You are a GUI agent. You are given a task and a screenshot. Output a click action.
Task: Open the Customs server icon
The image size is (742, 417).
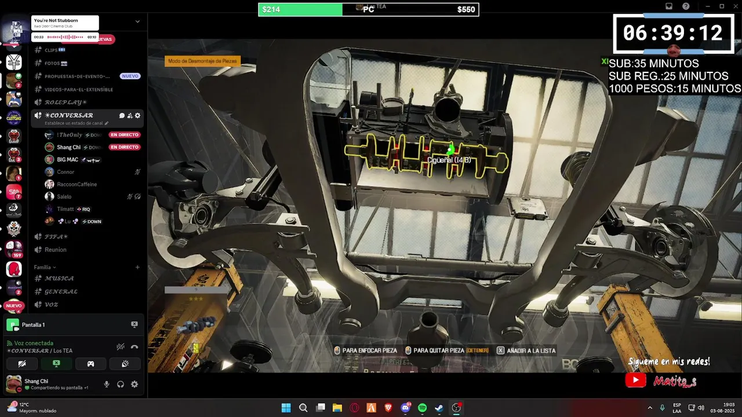tap(14, 117)
